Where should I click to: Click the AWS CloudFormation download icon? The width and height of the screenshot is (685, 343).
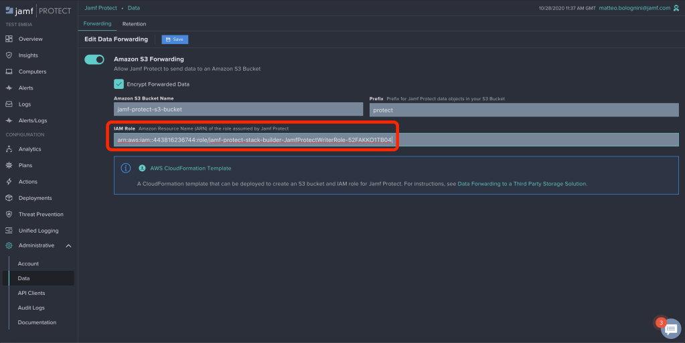(142, 168)
